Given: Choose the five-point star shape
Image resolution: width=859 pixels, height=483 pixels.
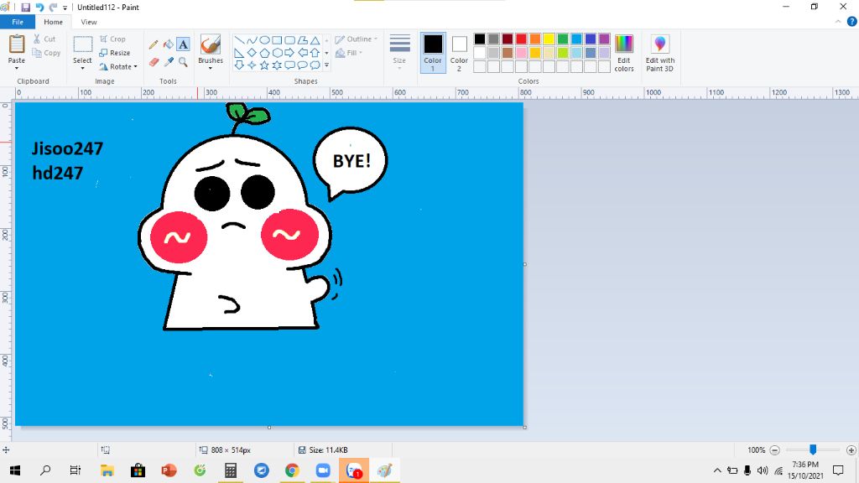Looking at the screenshot, I should (264, 65).
